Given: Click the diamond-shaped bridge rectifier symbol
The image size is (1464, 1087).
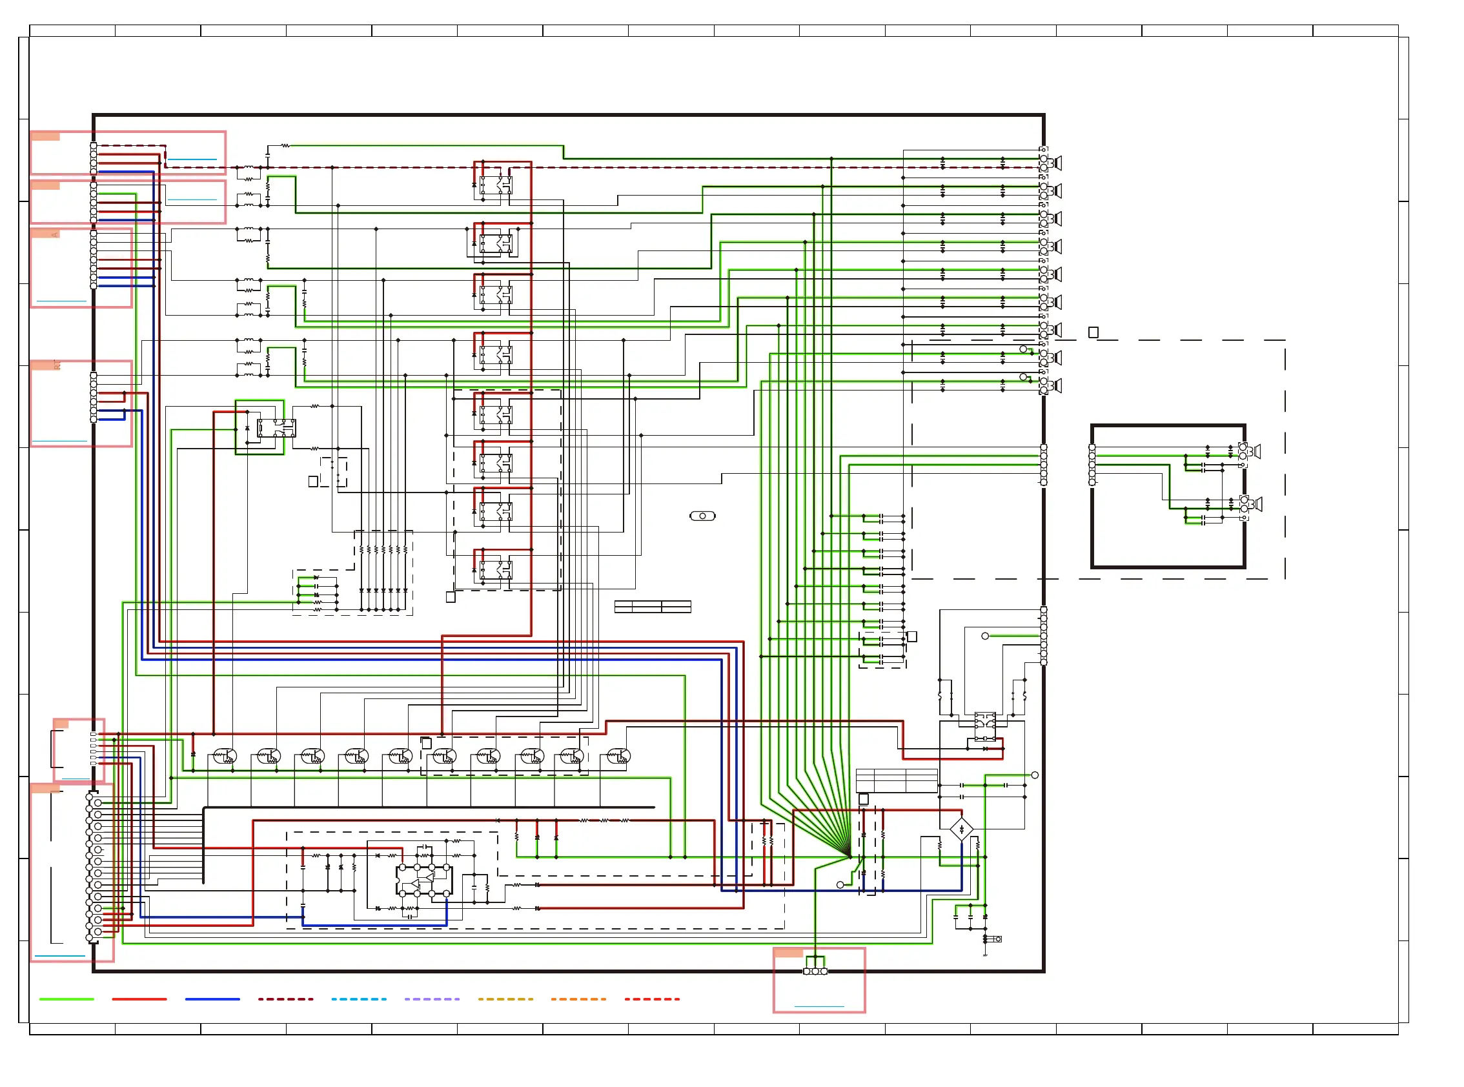Looking at the screenshot, I should (961, 829).
